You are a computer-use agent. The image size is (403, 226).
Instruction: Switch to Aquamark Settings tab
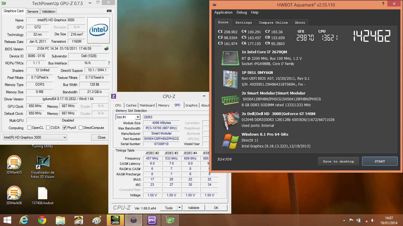click(244, 22)
